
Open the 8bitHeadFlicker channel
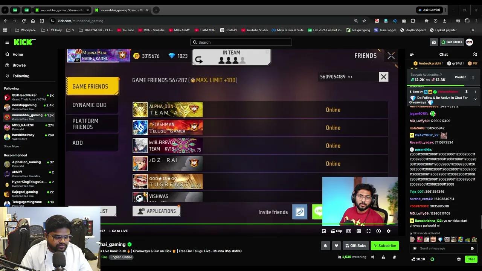pos(29,97)
